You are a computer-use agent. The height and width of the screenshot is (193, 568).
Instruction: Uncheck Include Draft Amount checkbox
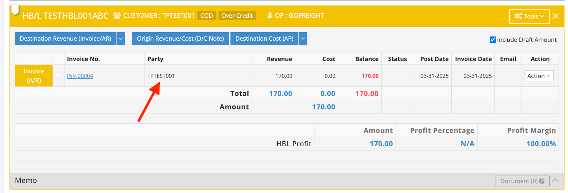tap(492, 40)
